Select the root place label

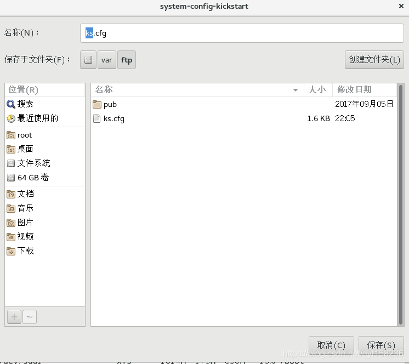25,135
